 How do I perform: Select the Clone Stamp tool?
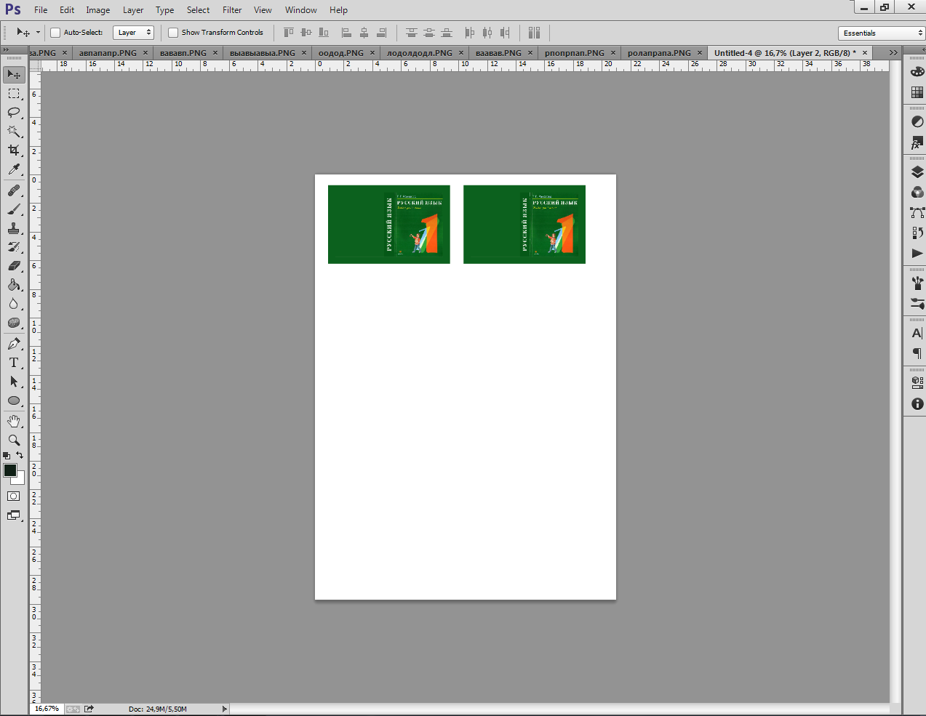pyautogui.click(x=14, y=228)
